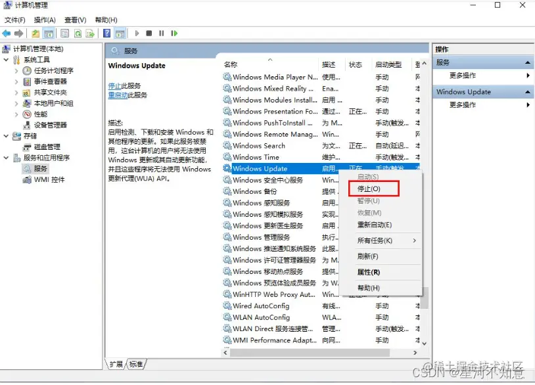This screenshot has height=385, width=535.
Task: Click the Restart Service toolbar icon
Action: click(x=174, y=34)
